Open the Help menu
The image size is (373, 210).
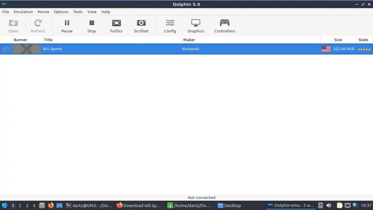106,12
